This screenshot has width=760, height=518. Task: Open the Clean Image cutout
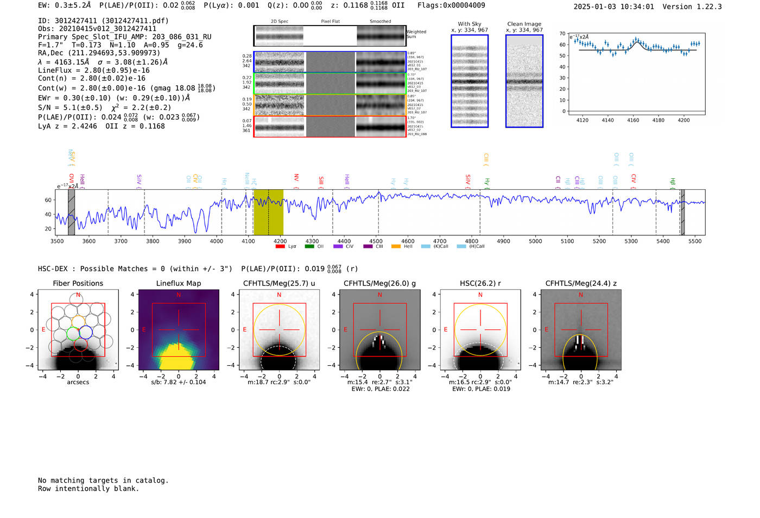click(x=524, y=81)
